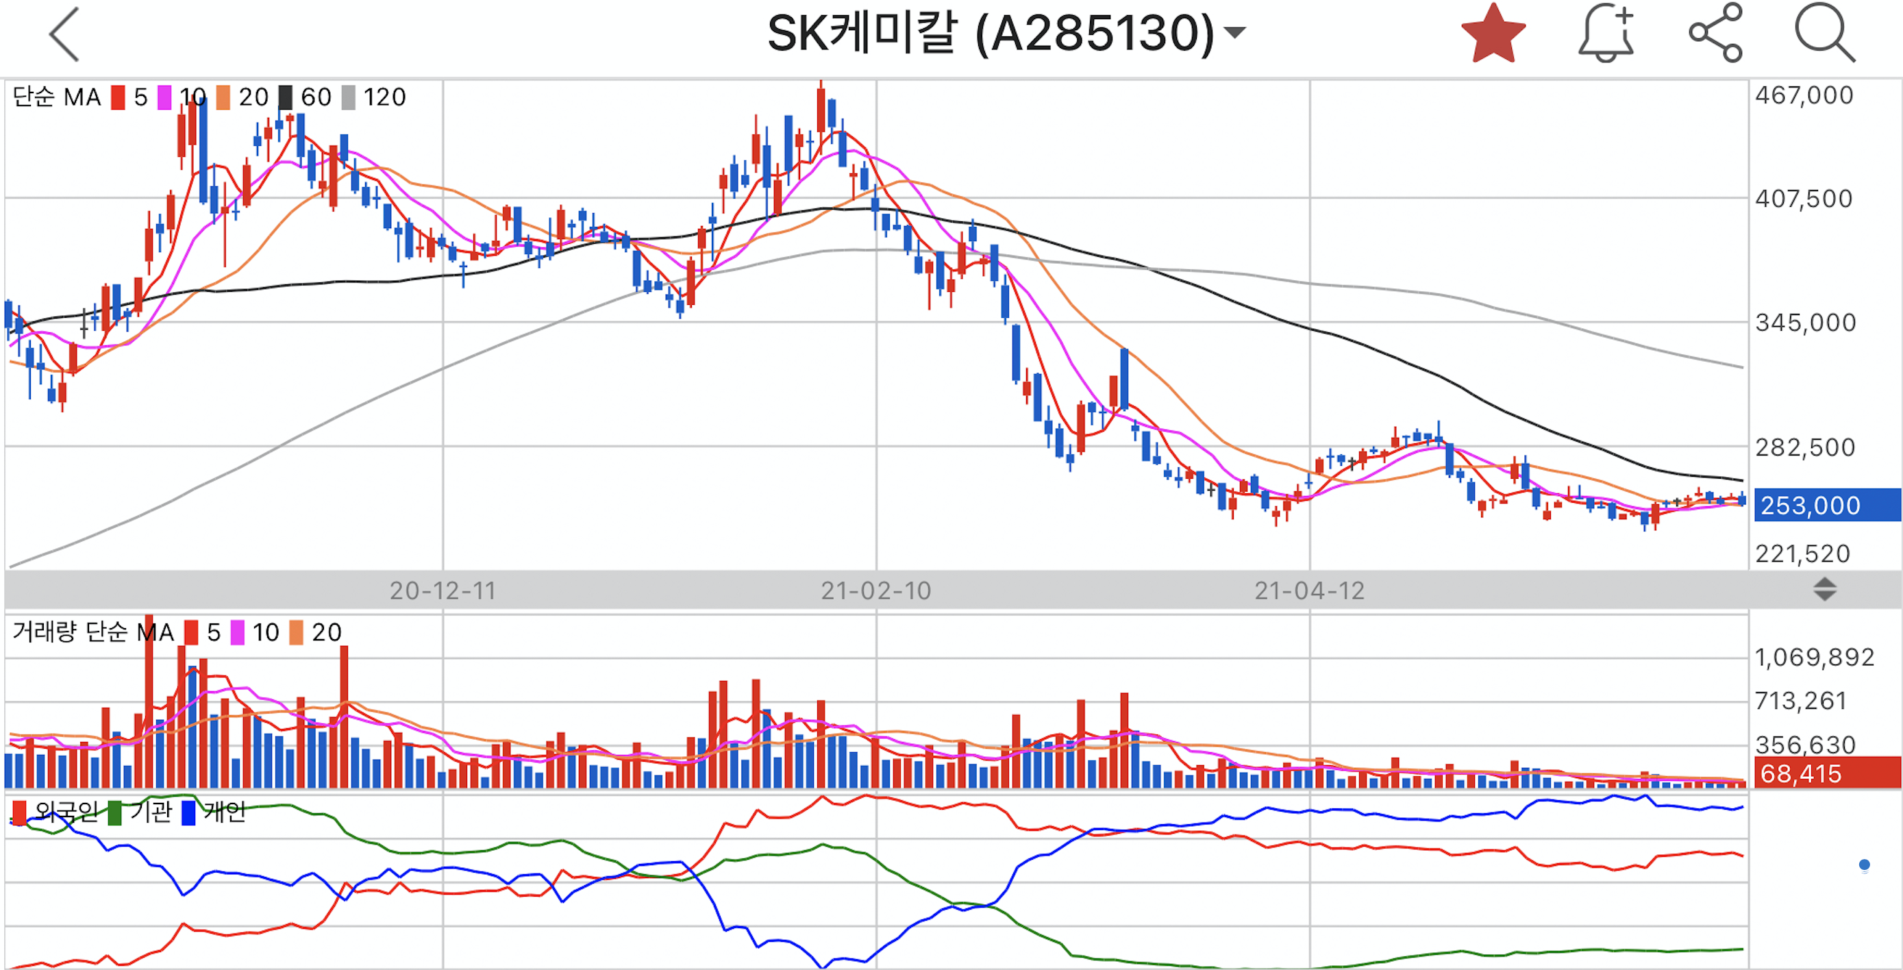Image resolution: width=1903 pixels, height=970 pixels.
Task: Toggle the red favorite star
Action: tap(1493, 34)
